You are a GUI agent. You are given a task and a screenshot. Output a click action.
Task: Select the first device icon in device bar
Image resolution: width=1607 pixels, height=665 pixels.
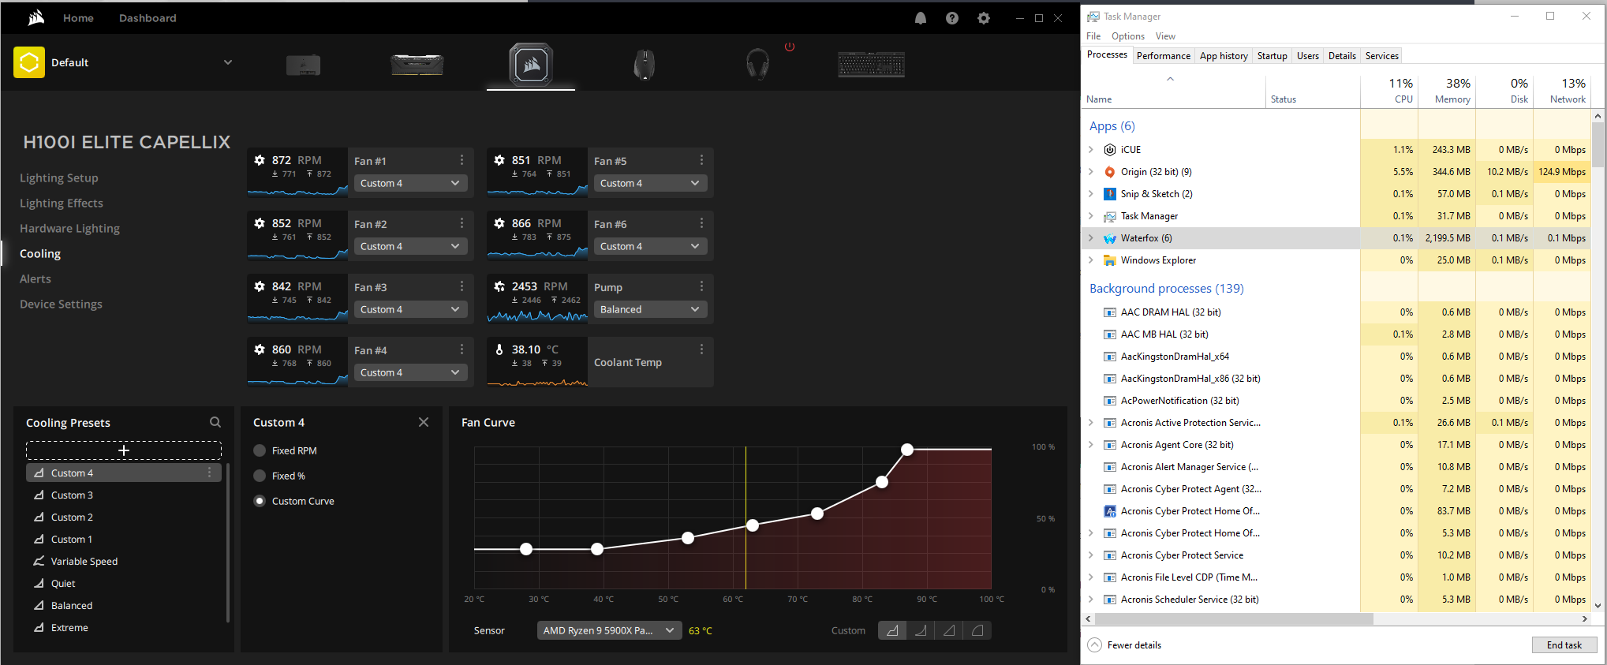(304, 65)
